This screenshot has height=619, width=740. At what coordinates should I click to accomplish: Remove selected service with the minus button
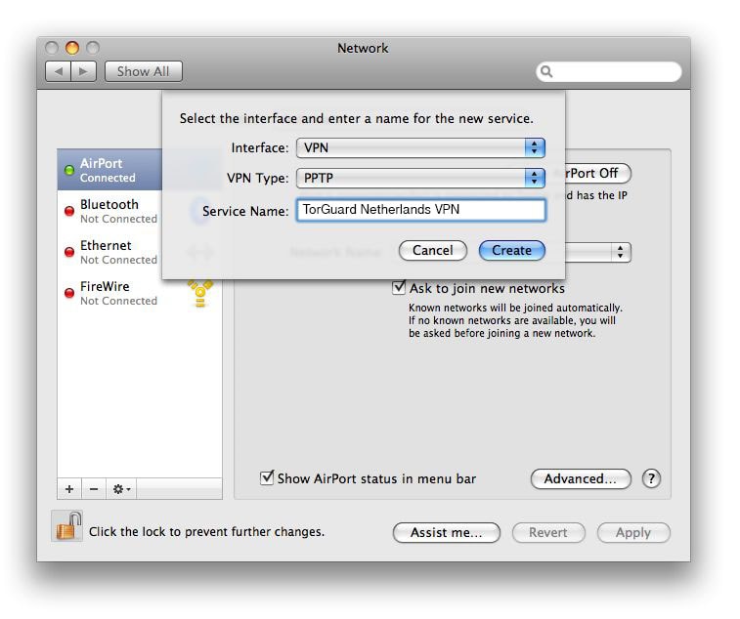pyautogui.click(x=94, y=489)
